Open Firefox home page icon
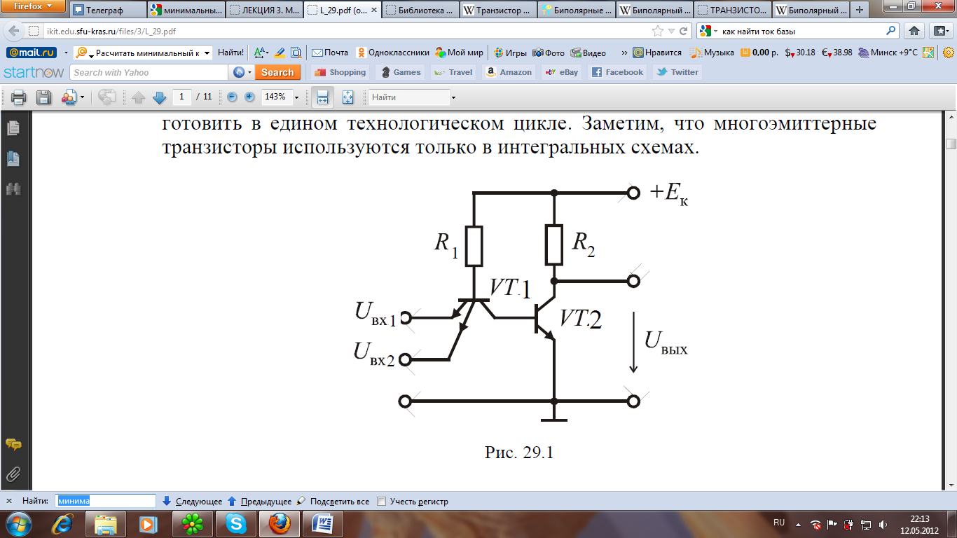Image resolution: width=957 pixels, height=538 pixels. (914, 31)
